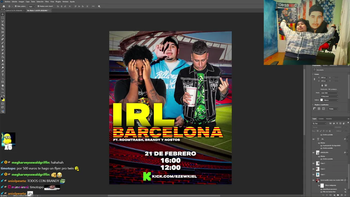Toggle the layer filter on/off switch

tap(348, 123)
